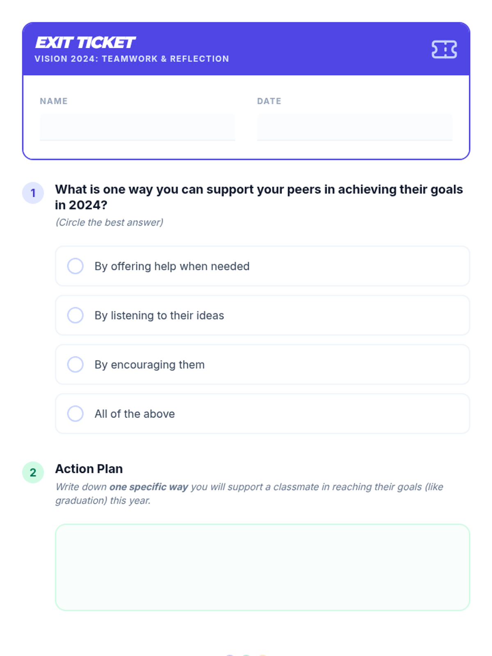Click the "Circle the best answer" hint
The image size is (492, 656).
(109, 222)
